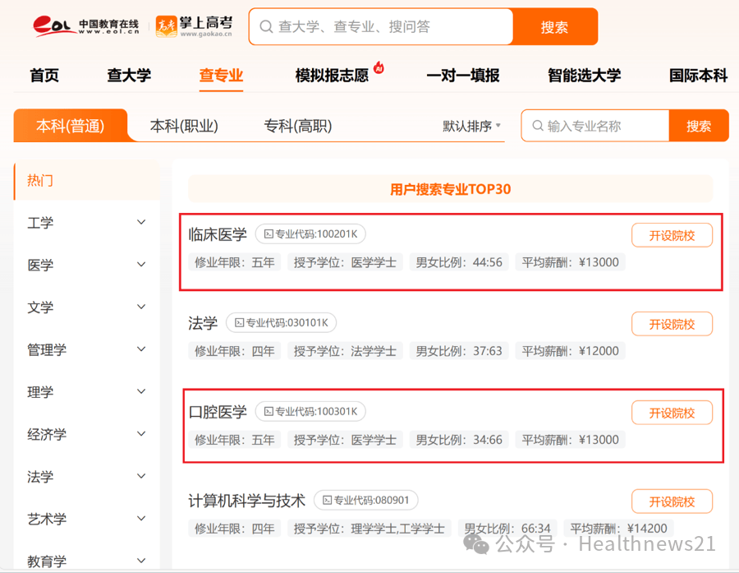739x573 pixels.
Task: Click the 掌上高考 logo
Action: (195, 25)
